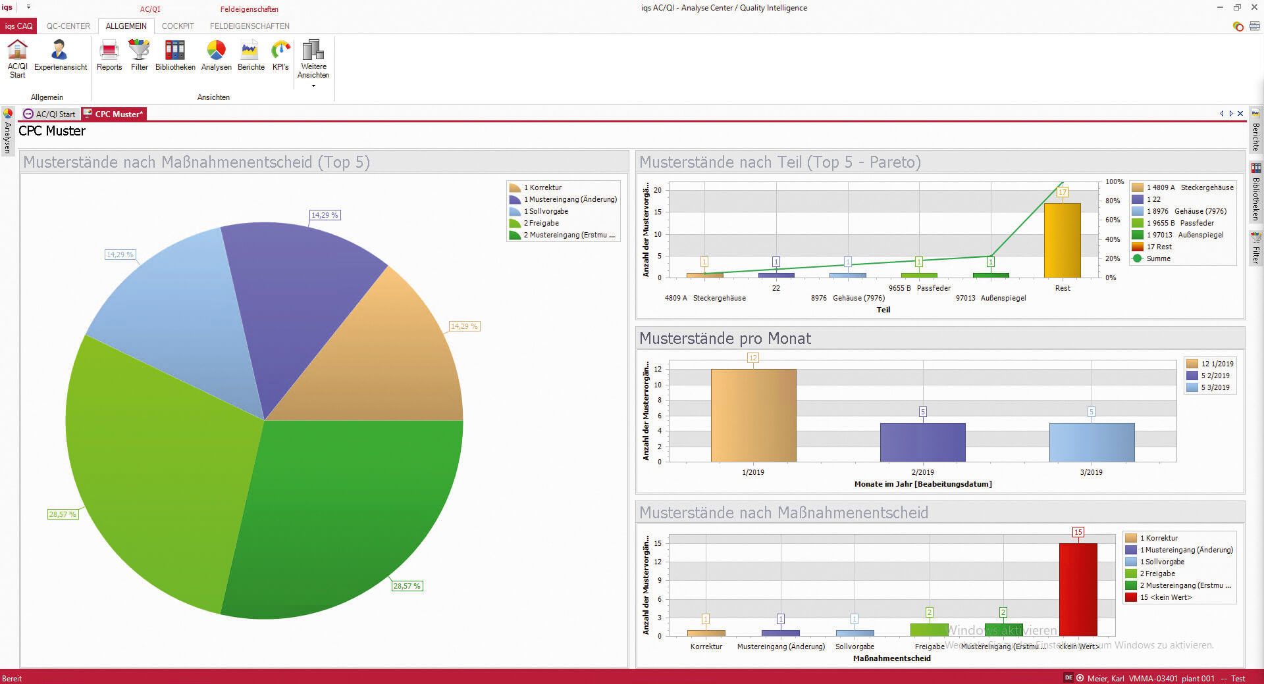Select the FELDEIGENSCHAFTEN ribbon tab
Viewport: 1264px width, 684px height.
point(250,26)
